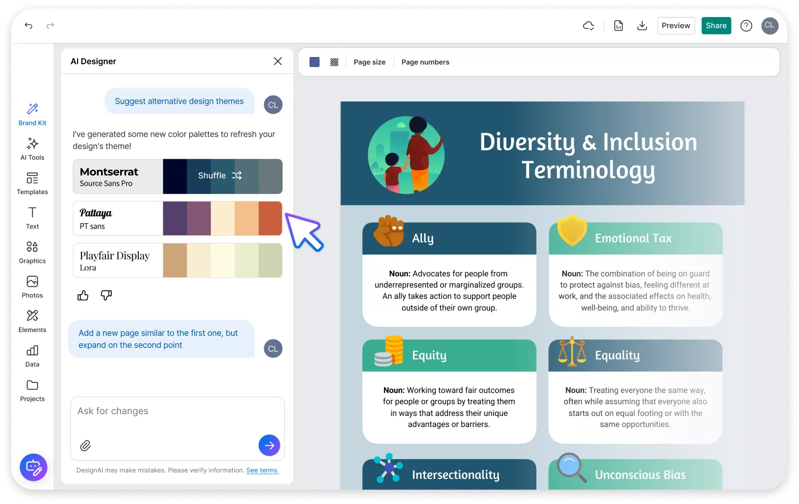Select the Emotional Tax definition text
This screenshot has height=504, width=799.
(x=635, y=291)
